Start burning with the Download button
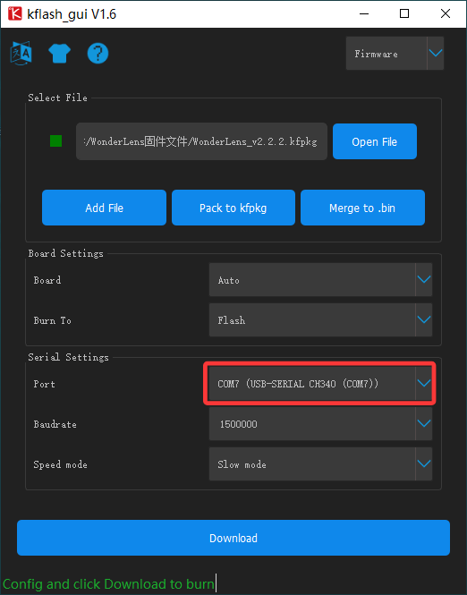The height and width of the screenshot is (595, 467). 233,538
